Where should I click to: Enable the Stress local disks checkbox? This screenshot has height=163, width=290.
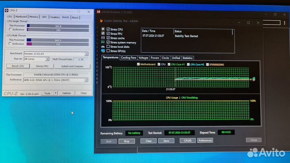point(108,47)
